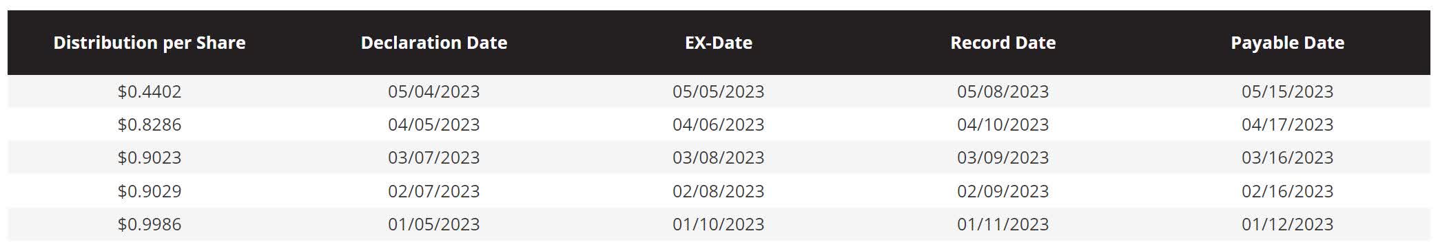Viewport: 1438px width, 251px height.
Task: Select the $0.9986 distribution amount
Action: 150,224
